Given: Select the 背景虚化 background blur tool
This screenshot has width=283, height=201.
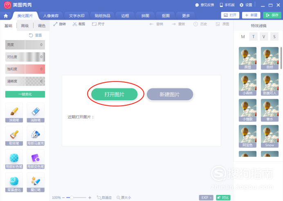Looking at the screenshot, I should (x=14, y=182).
